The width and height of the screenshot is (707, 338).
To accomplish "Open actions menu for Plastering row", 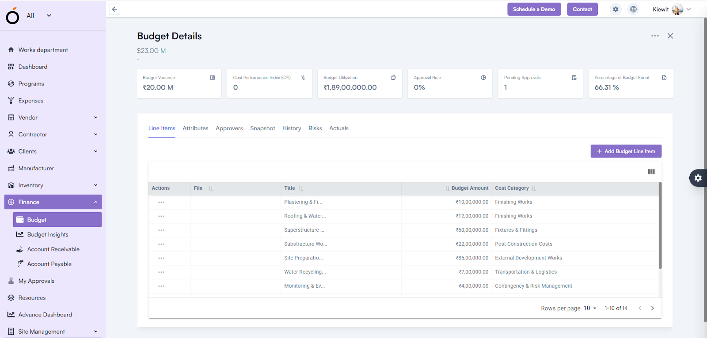I will (x=161, y=203).
